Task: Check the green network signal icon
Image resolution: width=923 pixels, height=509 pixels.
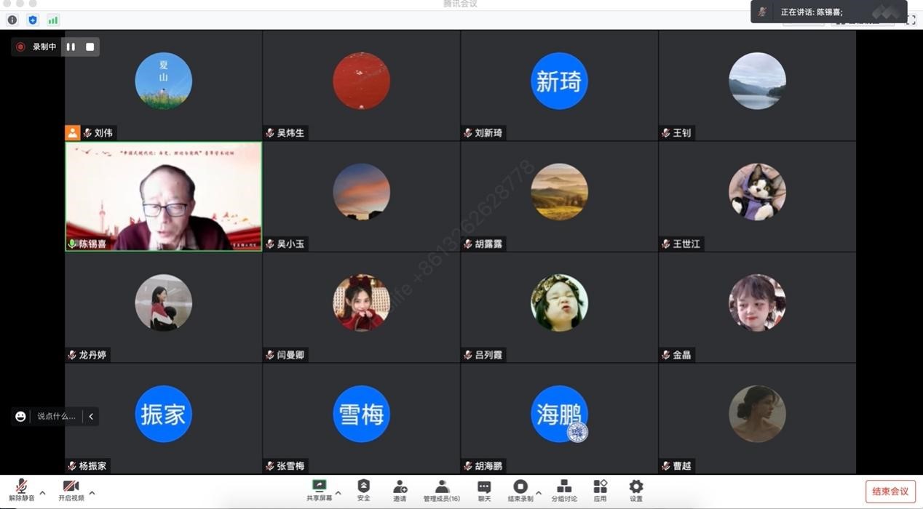Action: point(53,20)
